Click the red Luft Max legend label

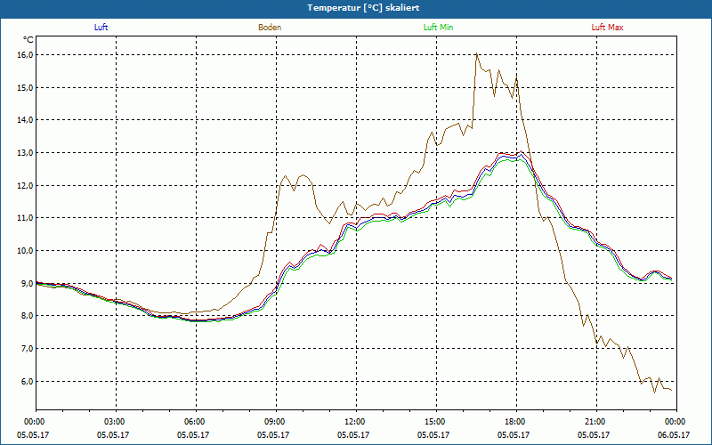point(607,28)
